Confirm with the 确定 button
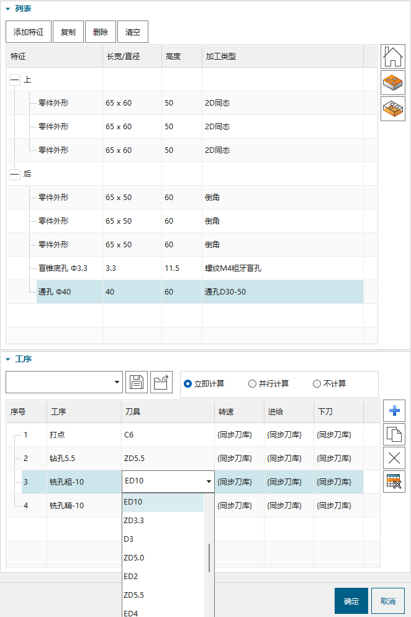 [351, 601]
